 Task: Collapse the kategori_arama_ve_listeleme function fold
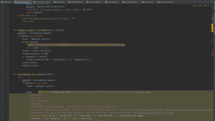click(8, 30)
